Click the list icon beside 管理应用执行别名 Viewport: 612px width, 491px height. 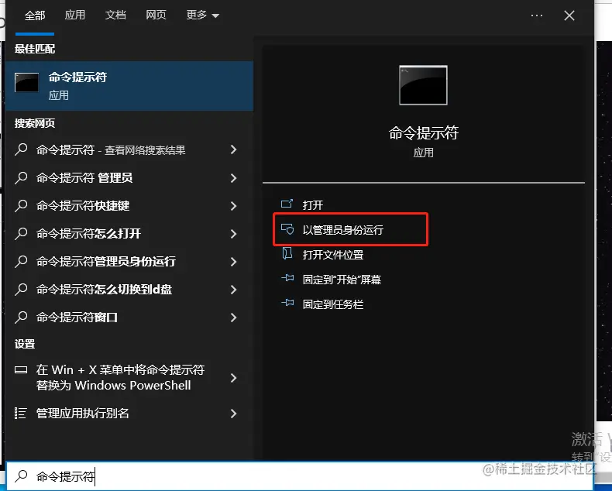[20, 413]
